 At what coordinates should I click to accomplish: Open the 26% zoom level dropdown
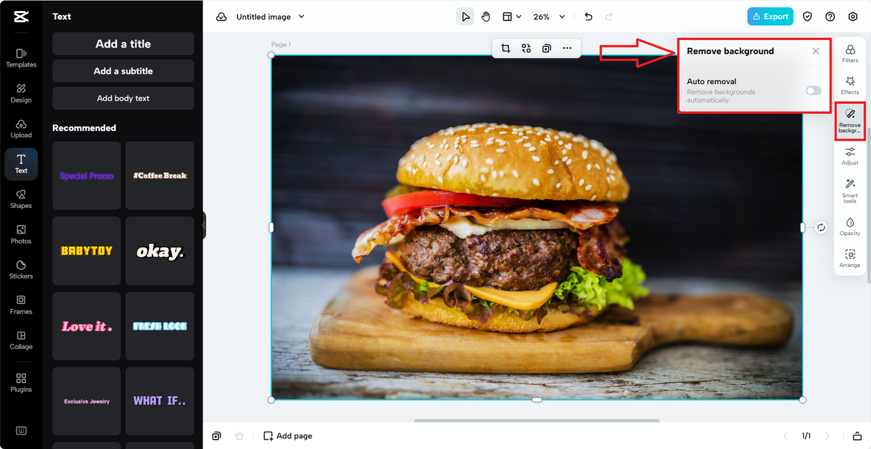549,17
